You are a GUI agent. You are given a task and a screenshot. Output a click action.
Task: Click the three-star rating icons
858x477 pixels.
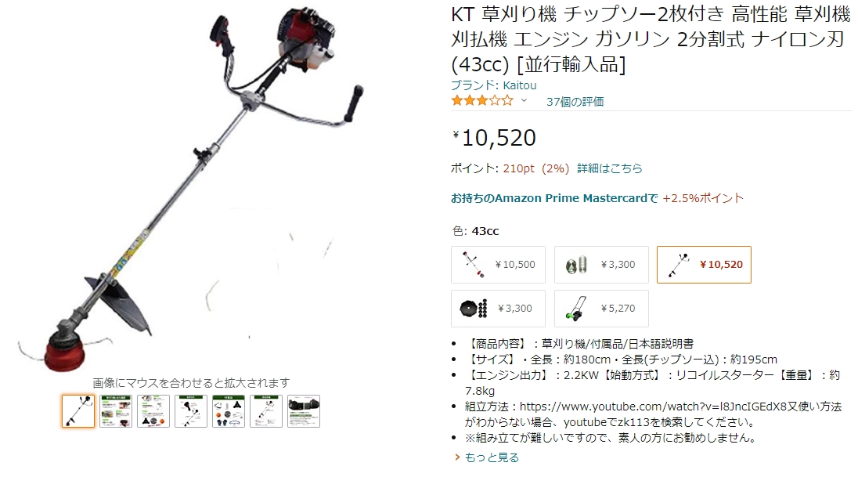click(x=482, y=101)
